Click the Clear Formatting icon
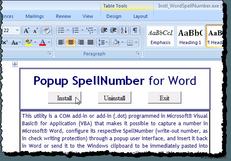Screen dimensions: 231x161 (x=47, y=30)
